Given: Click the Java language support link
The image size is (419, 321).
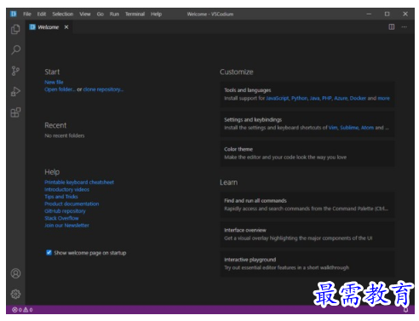Looking at the screenshot, I should coord(314,98).
